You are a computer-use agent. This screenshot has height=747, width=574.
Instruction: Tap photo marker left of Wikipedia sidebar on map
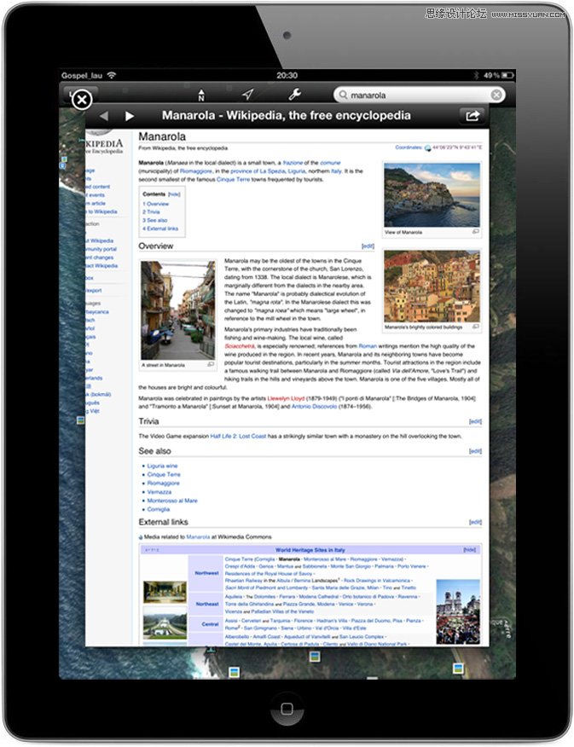[x=80, y=420]
